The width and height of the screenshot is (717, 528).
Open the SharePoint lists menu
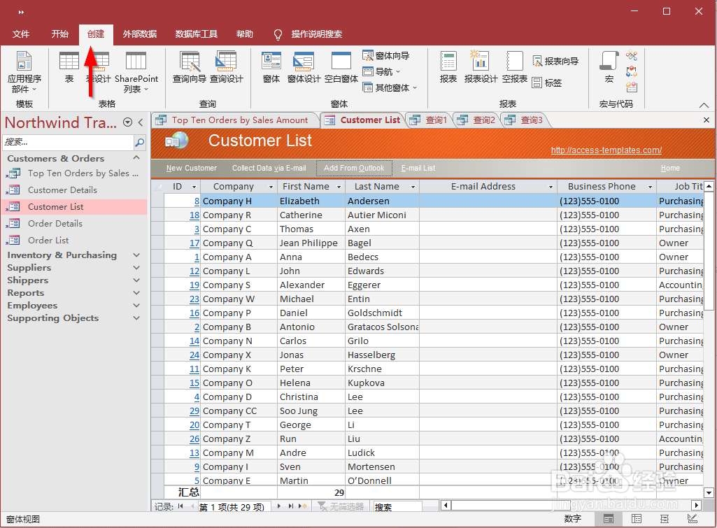(136, 71)
